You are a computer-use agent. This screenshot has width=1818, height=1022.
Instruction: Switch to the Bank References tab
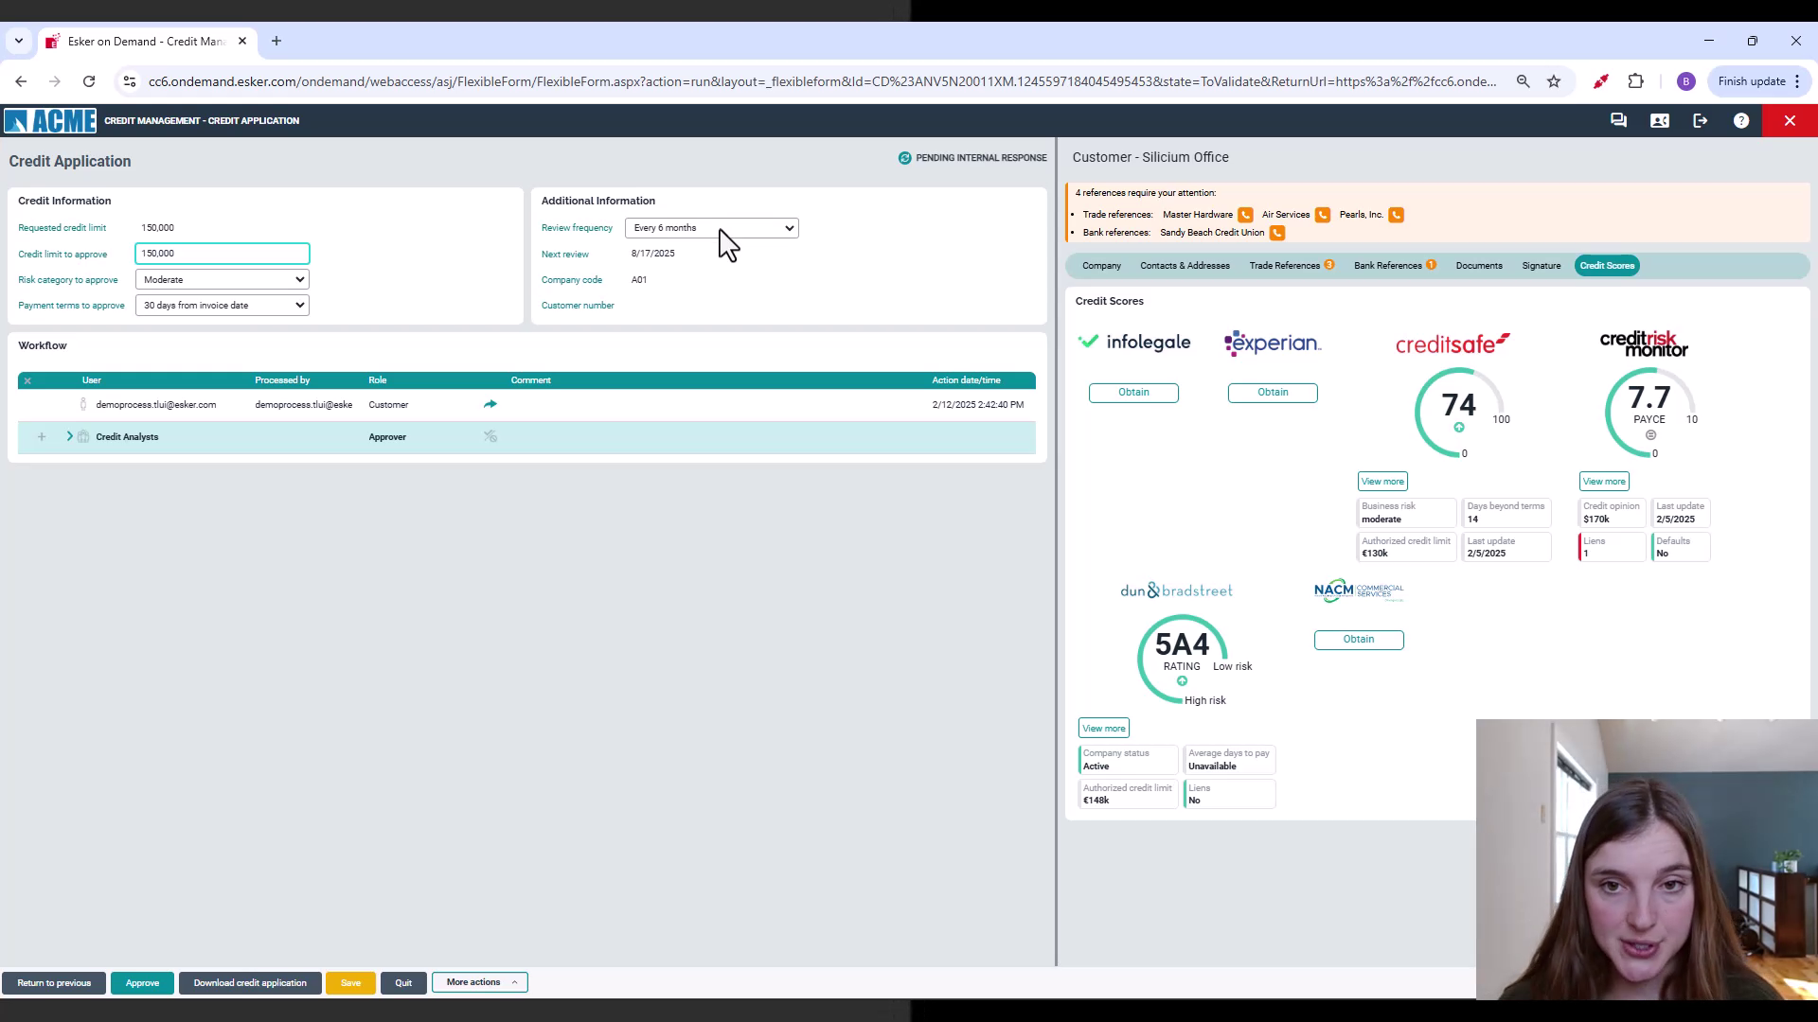(x=1389, y=266)
